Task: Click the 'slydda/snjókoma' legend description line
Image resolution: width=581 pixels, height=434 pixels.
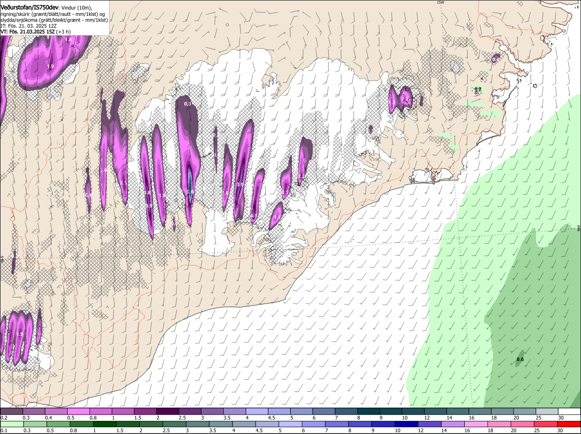Action: click(x=54, y=20)
